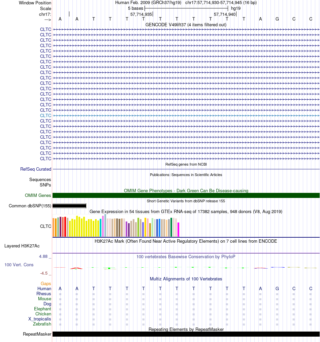Viewport: 320px width, 342px height.
Task: Click the Sequences track label
Action: 40,179
